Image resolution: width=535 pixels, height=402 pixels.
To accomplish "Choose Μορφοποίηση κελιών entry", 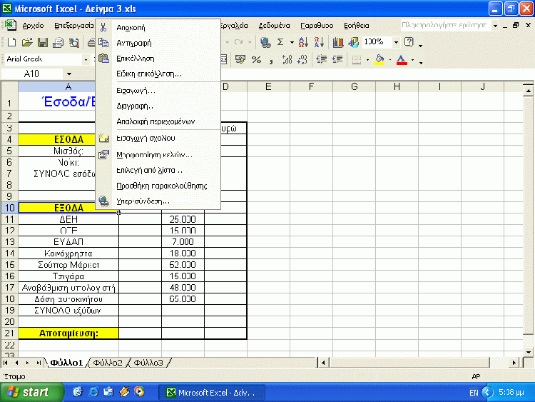I will click(x=158, y=155).
